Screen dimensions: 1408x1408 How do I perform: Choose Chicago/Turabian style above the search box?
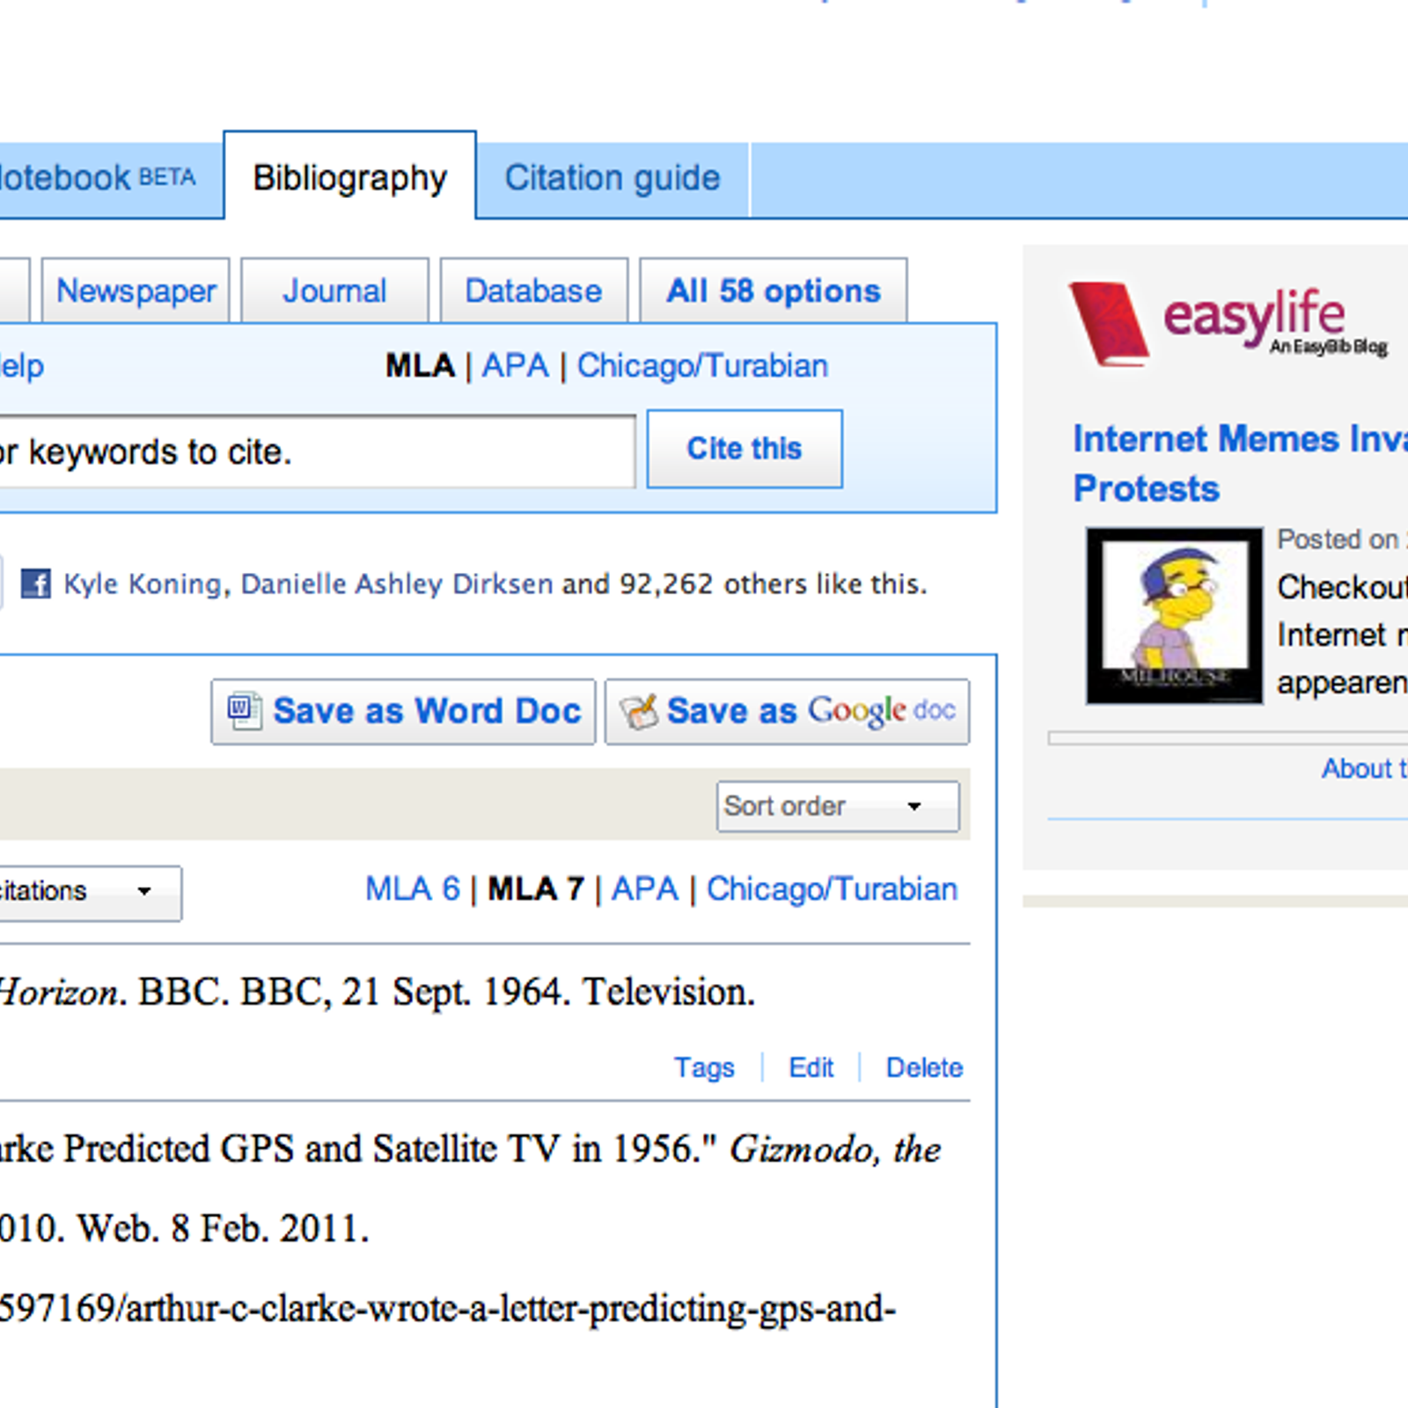[x=702, y=365]
